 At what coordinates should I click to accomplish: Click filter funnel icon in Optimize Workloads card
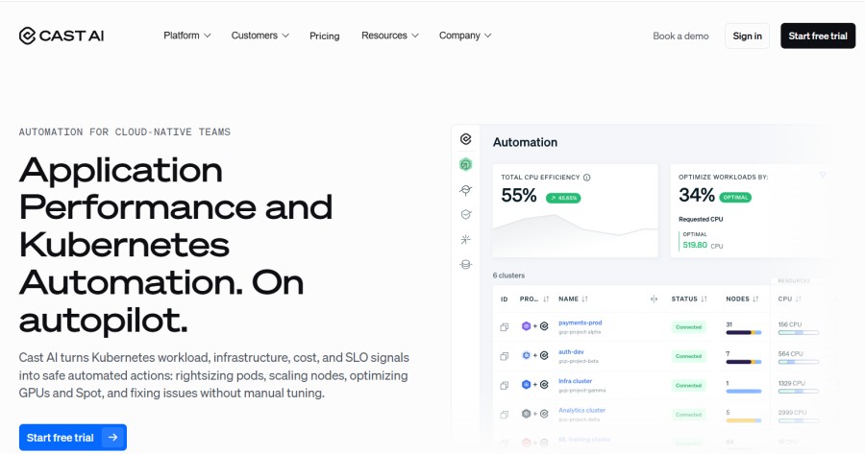[x=823, y=176]
